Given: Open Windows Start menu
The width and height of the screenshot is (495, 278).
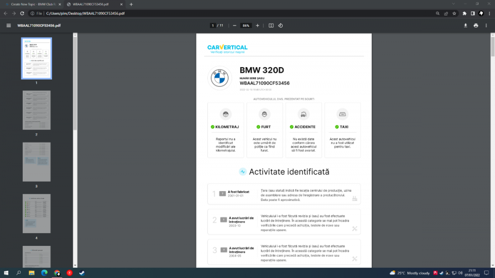Looking at the screenshot, I should point(6,273).
